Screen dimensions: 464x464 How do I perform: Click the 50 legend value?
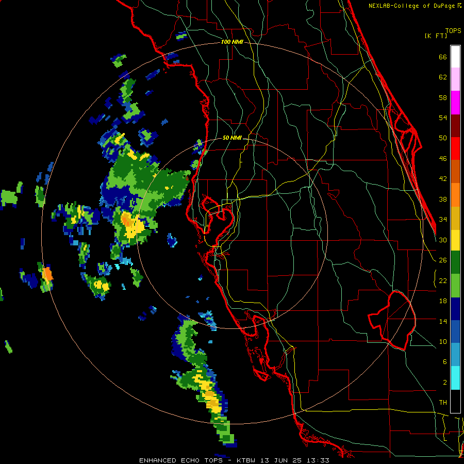coord(443,138)
